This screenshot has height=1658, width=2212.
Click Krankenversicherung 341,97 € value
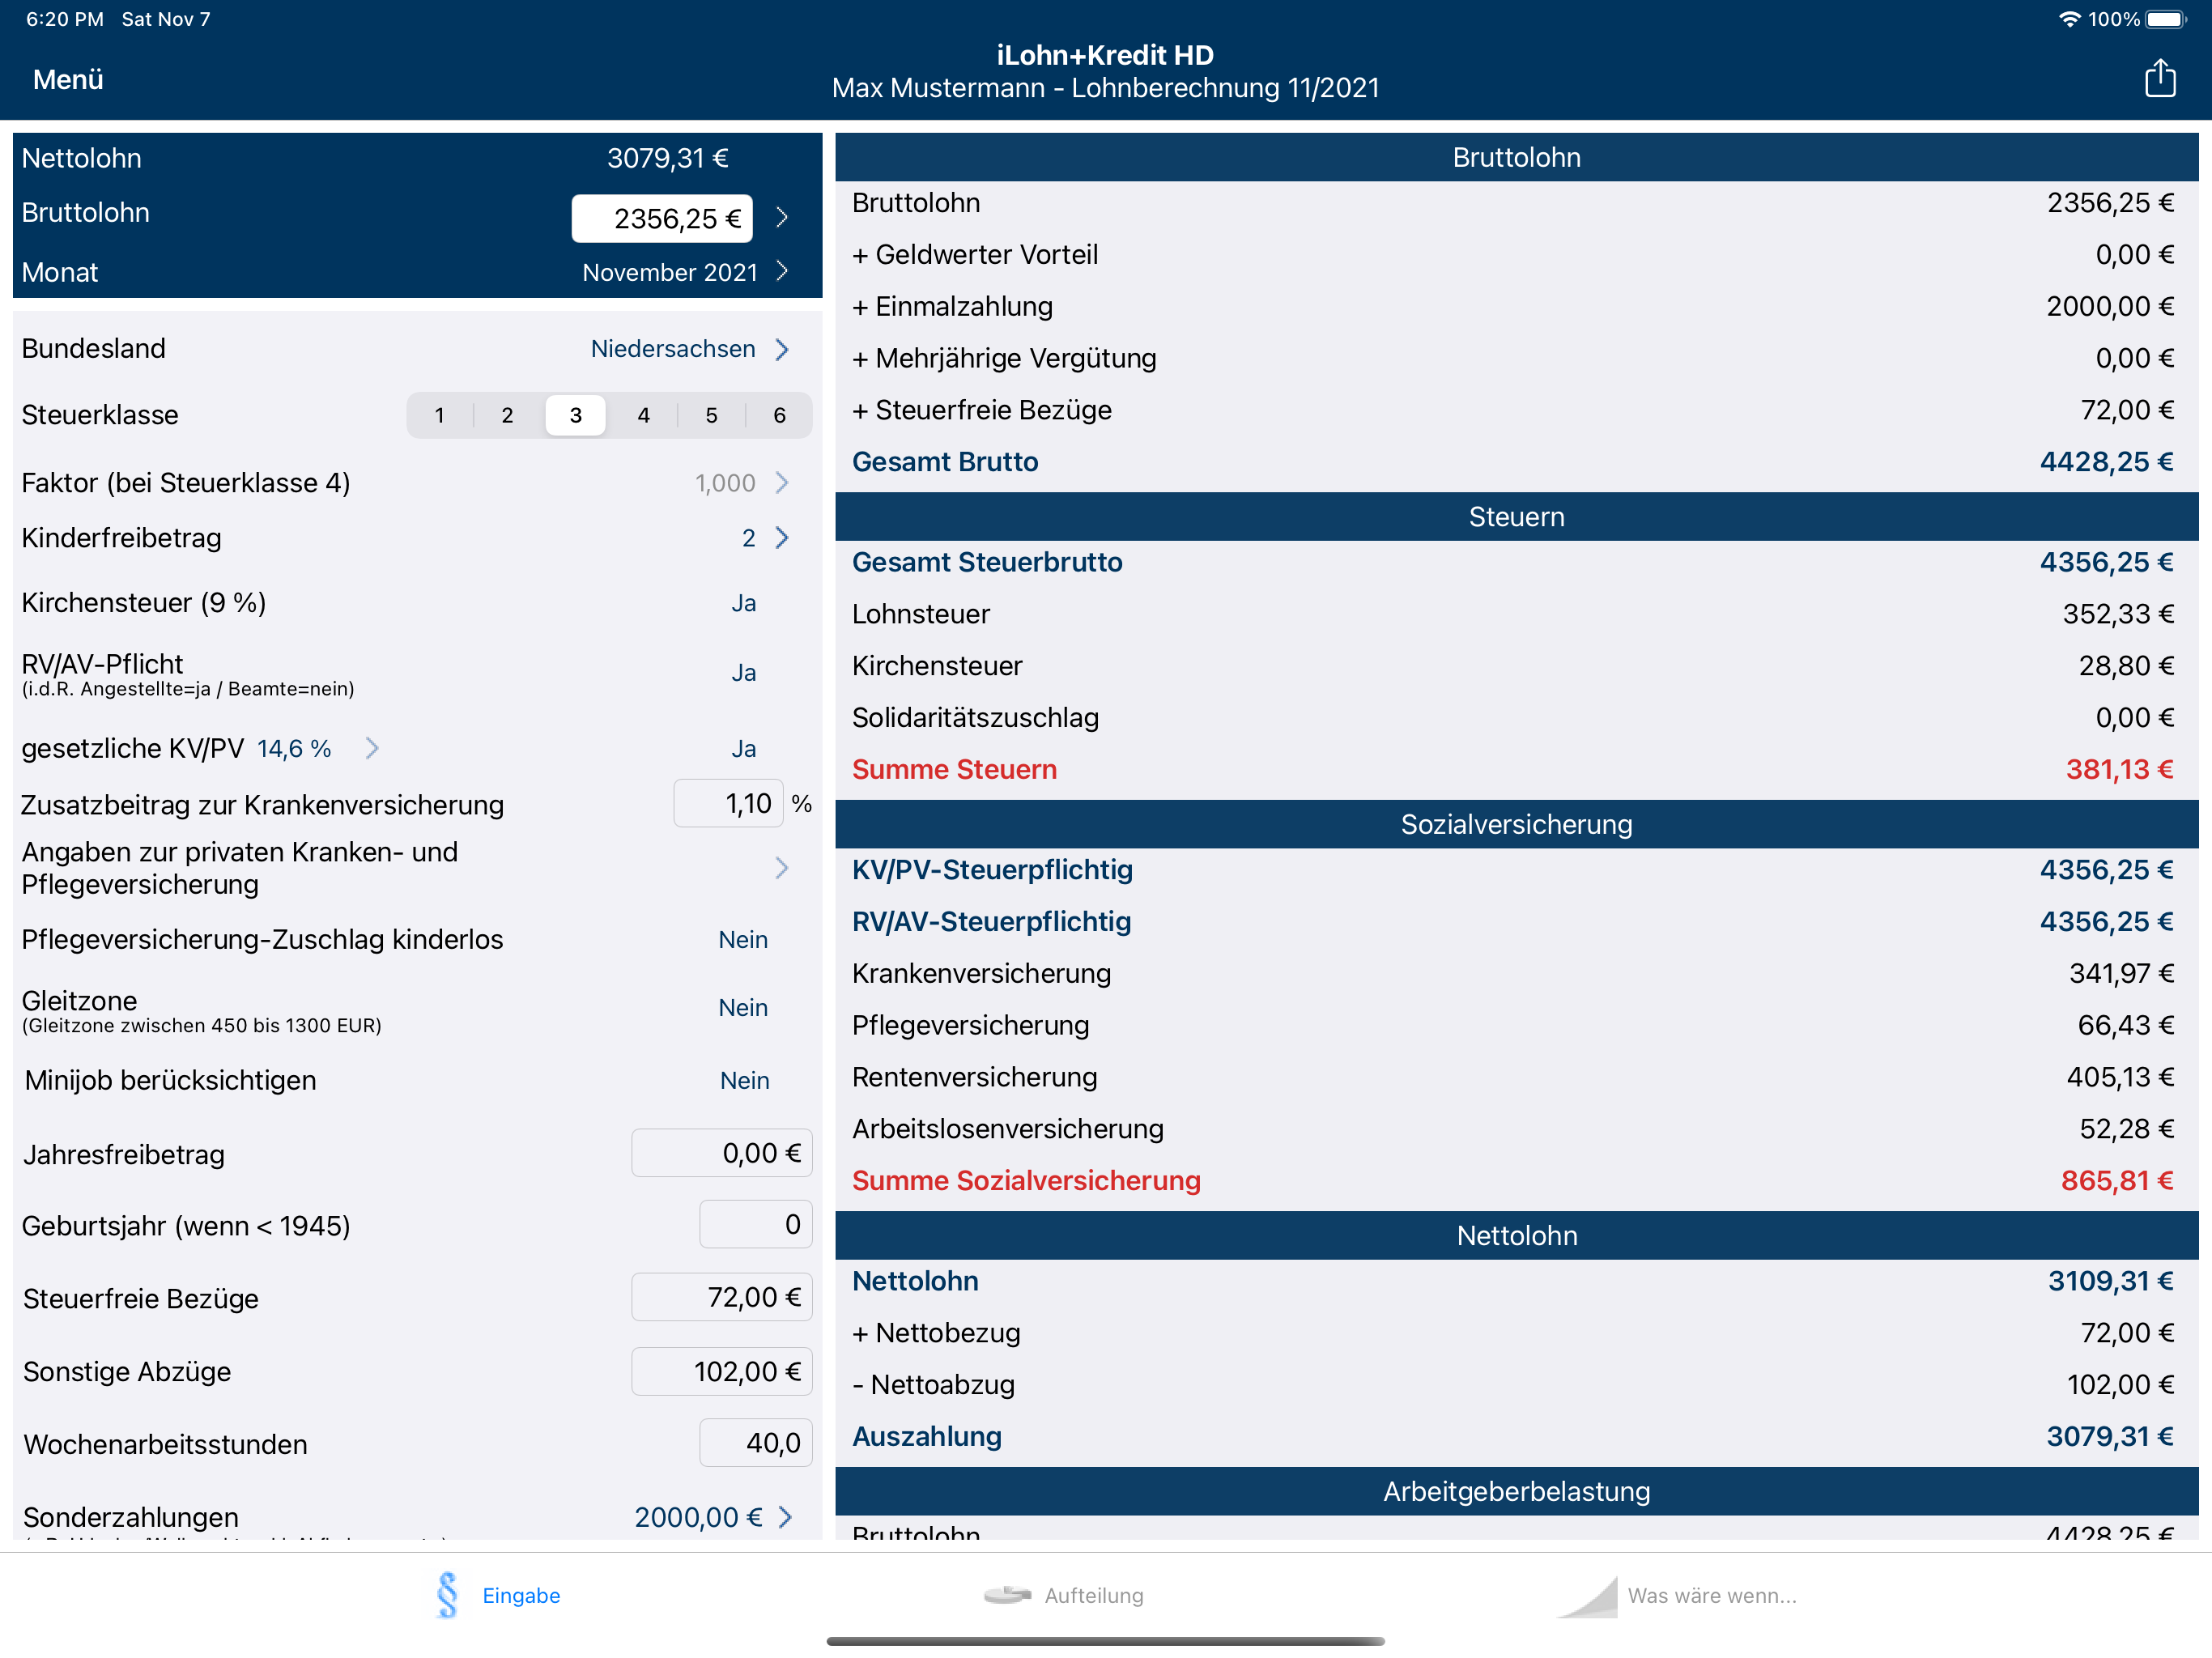coord(2121,973)
